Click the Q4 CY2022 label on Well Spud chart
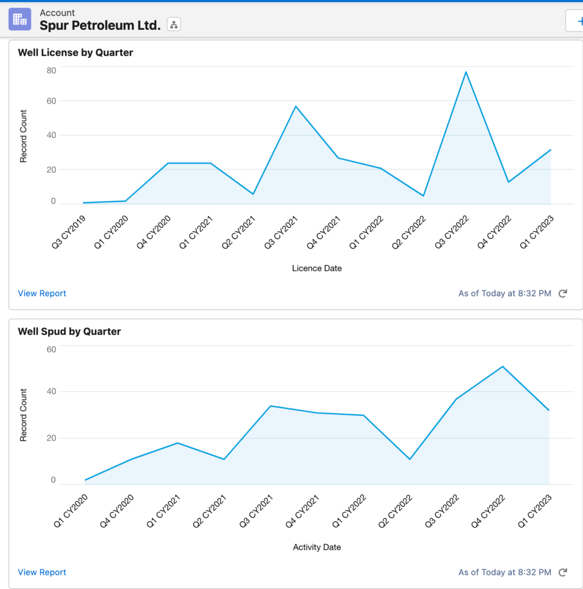This screenshot has height=589, width=583. point(488,511)
